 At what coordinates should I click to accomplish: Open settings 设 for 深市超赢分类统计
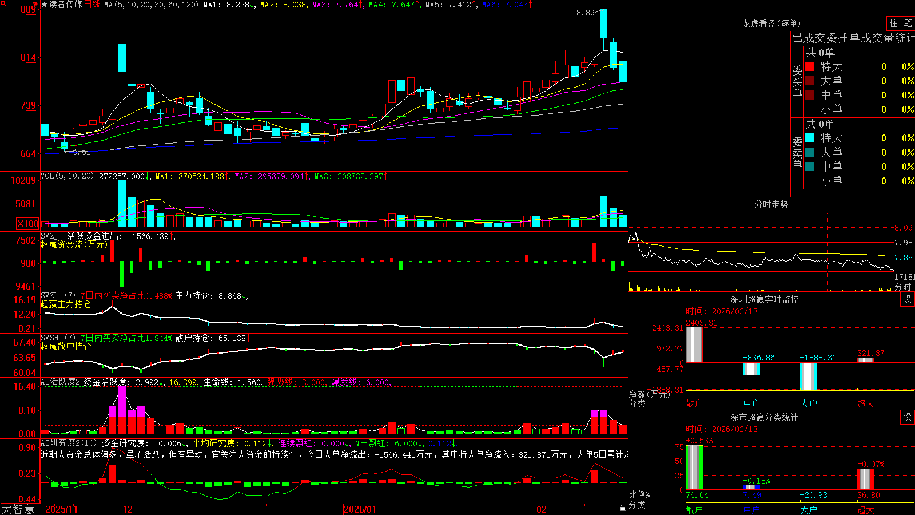(908, 417)
